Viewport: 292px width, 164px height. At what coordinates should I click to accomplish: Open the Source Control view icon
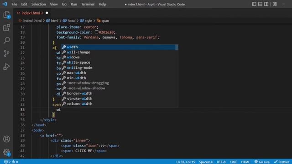point(6,53)
